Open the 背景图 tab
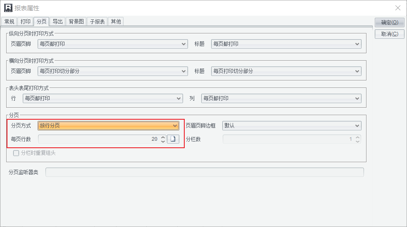Screen dimensions: 407x227 [76, 21]
